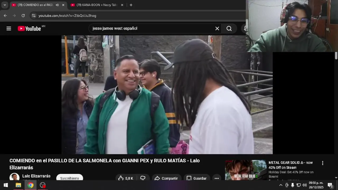This screenshot has width=338, height=190.
Task: Share the video with Compartir
Action: 166,178
